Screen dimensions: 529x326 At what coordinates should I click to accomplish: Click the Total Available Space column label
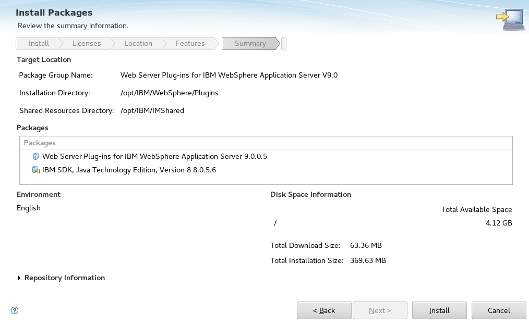[x=476, y=209]
